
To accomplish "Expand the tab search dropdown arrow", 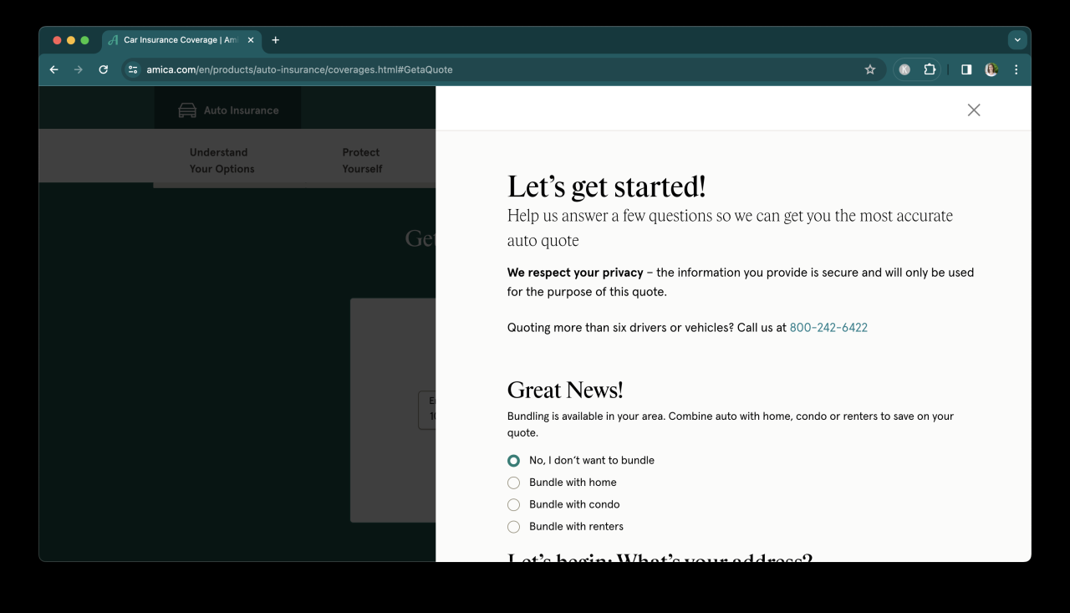I will click(x=1017, y=40).
